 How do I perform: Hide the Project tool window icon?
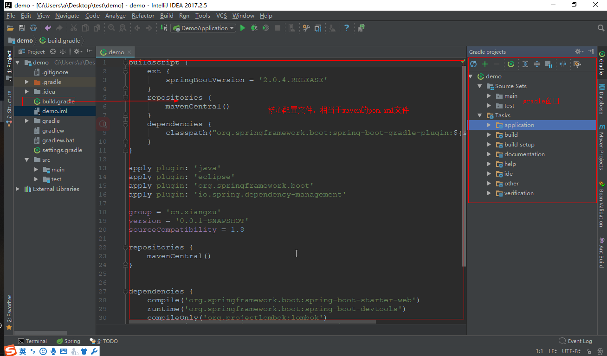(x=90, y=52)
